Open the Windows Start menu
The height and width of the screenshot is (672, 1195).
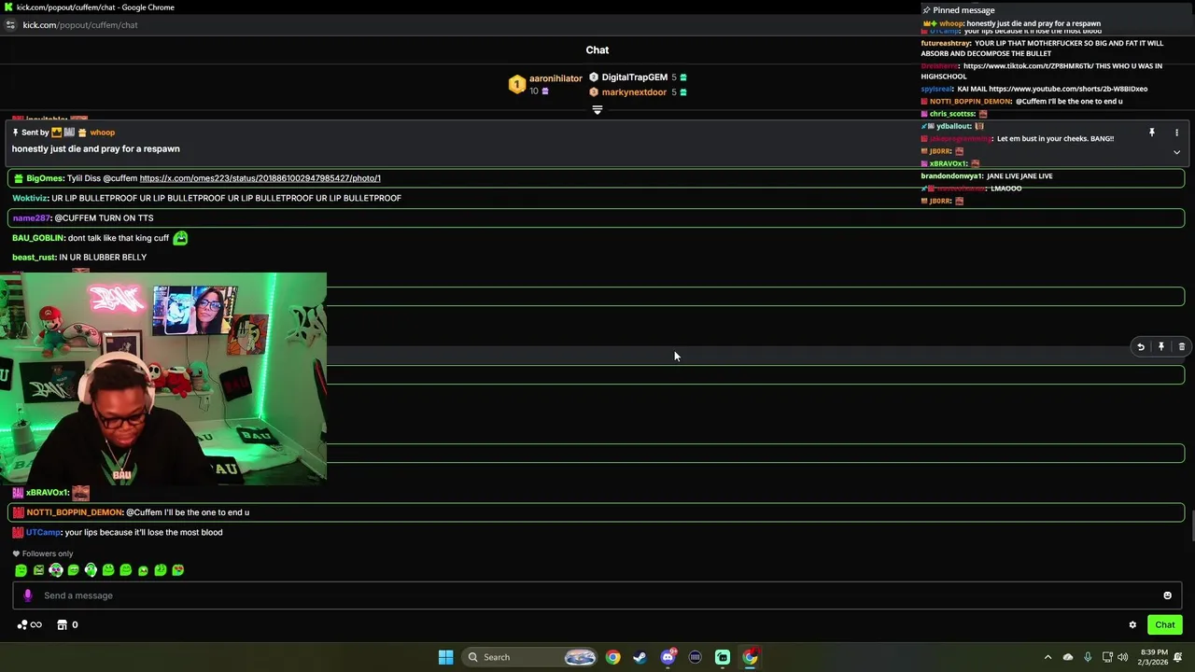click(445, 657)
